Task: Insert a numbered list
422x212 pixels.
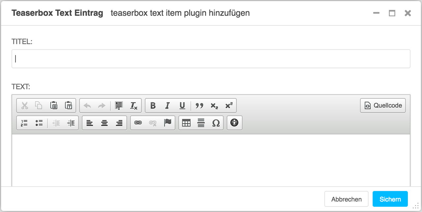Action: tap(24, 123)
